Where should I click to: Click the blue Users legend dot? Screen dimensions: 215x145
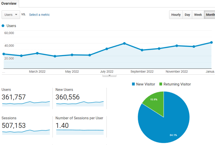(3, 26)
